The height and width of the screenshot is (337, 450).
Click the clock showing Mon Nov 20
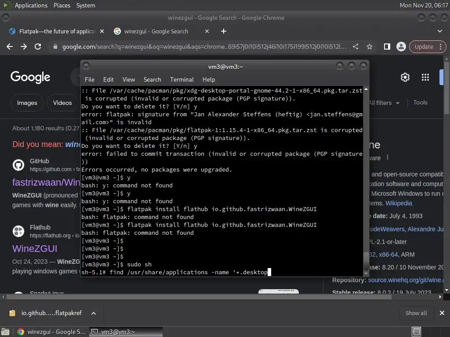point(424,5)
